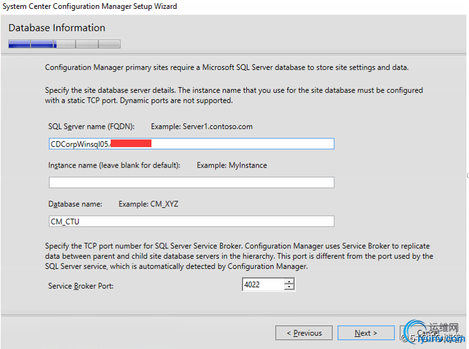Click the 'Example: CM_XYZ' hint text

[x=148, y=204]
